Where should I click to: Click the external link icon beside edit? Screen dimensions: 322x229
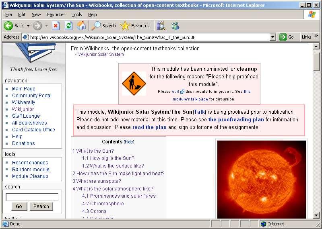182,92
